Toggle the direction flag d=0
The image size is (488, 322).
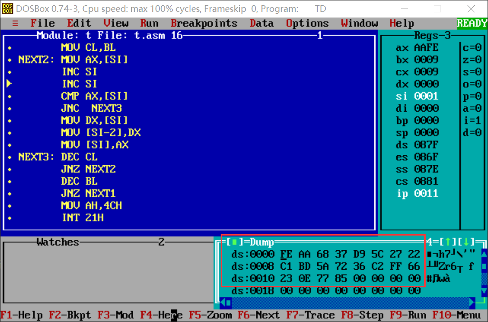(x=472, y=133)
